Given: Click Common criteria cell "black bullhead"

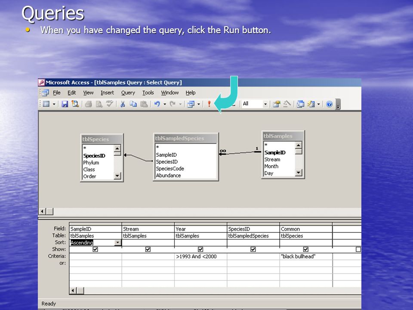Looking at the screenshot, I should pyautogui.click(x=305, y=256).
